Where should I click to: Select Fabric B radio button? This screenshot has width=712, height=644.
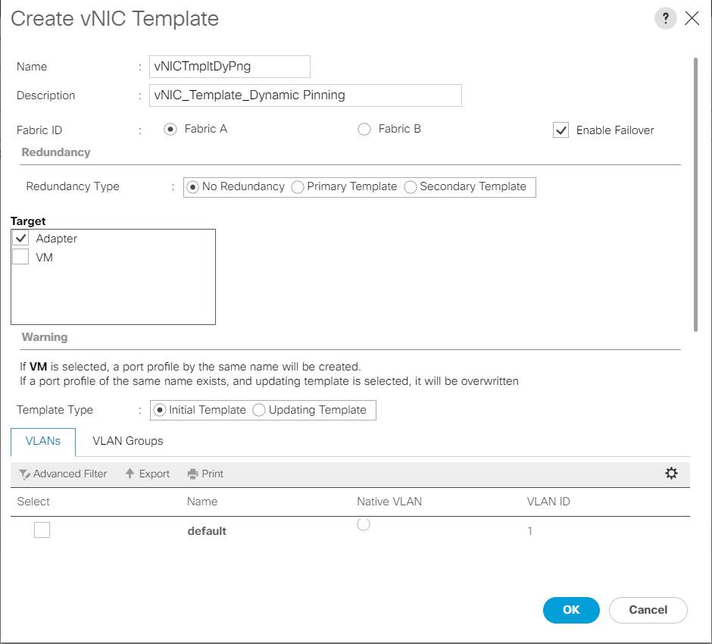364,130
